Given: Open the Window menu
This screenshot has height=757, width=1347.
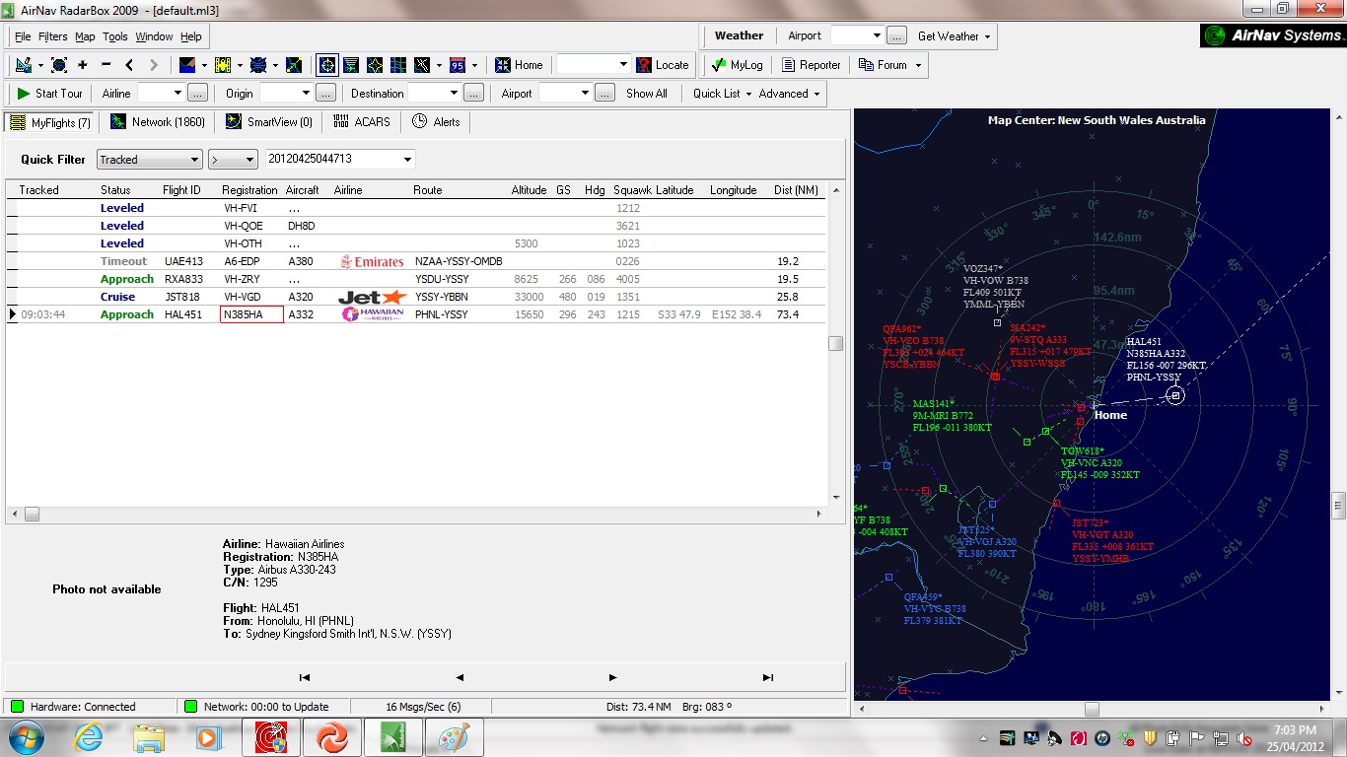Looking at the screenshot, I should (154, 36).
